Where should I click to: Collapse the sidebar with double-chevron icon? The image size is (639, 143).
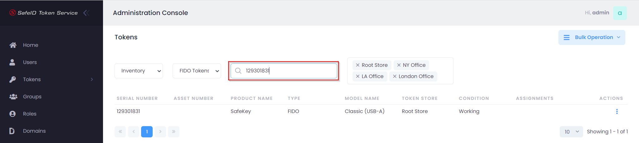click(x=86, y=13)
